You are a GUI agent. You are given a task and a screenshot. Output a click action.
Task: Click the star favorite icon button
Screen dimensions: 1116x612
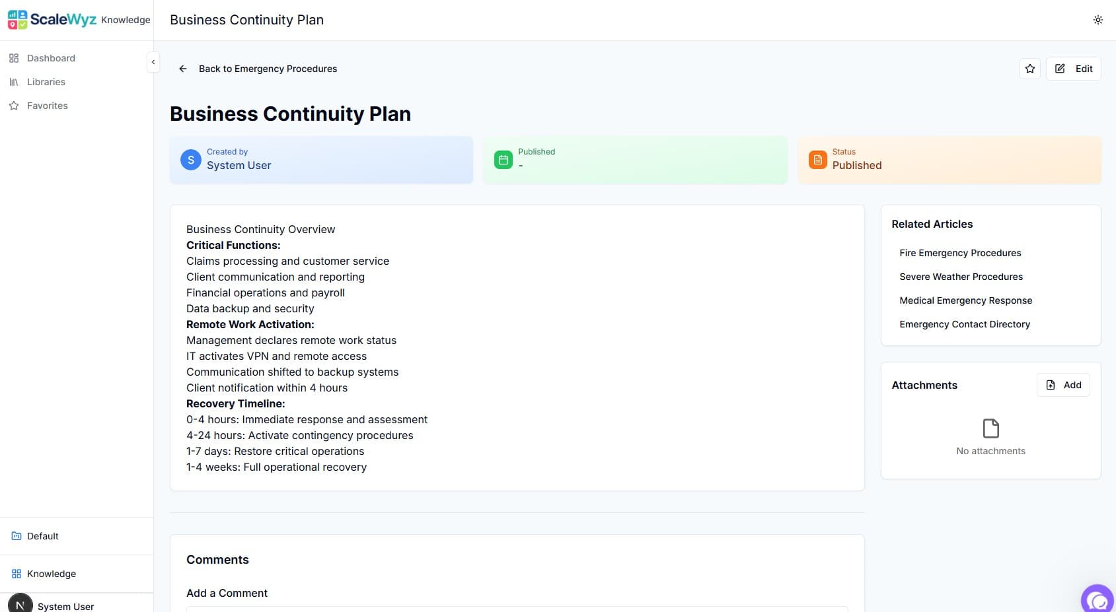click(1029, 69)
